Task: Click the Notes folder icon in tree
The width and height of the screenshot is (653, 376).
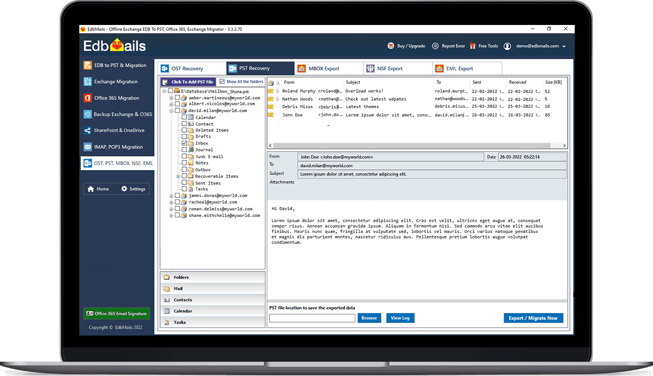Action: tap(191, 163)
